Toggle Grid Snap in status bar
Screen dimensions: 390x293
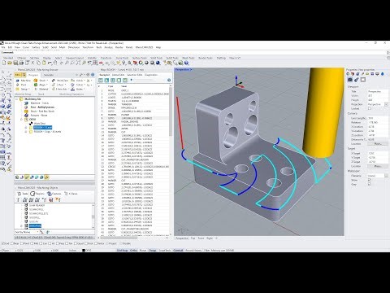pyautogui.click(x=122, y=251)
